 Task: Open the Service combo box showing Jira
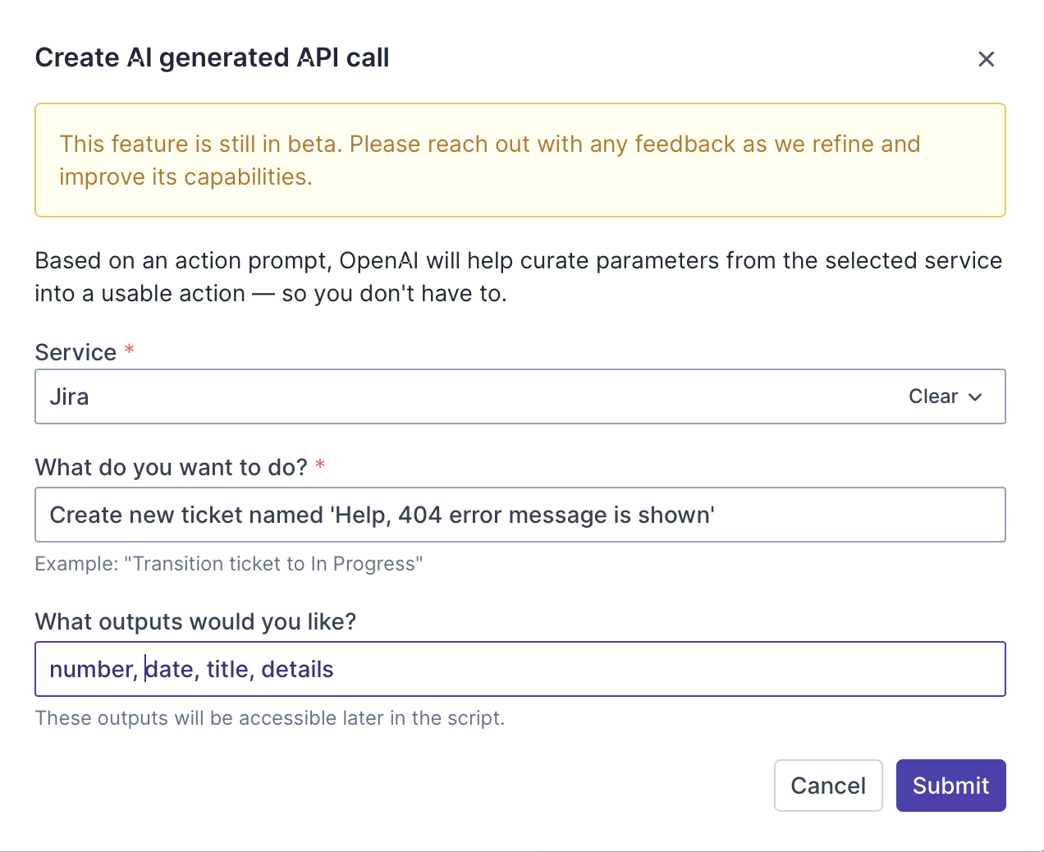460,396
